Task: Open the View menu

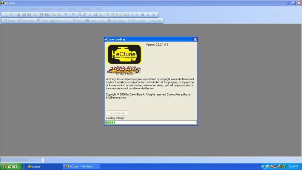Action: pos(23,9)
